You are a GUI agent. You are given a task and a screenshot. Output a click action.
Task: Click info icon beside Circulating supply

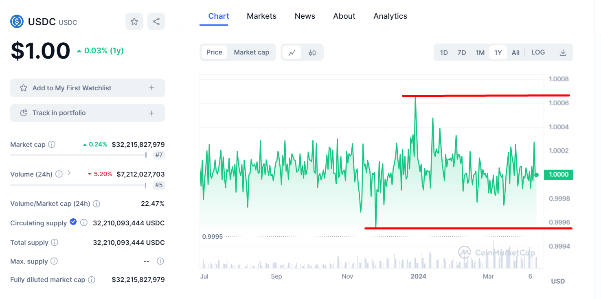[83, 223]
